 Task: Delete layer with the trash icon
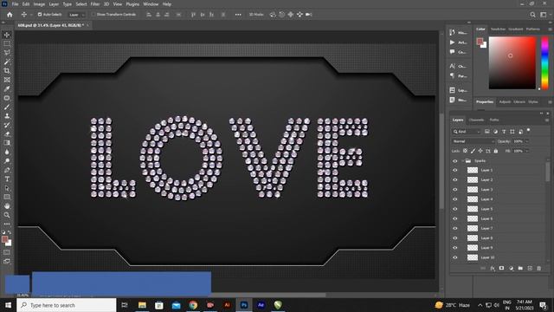coord(538,269)
